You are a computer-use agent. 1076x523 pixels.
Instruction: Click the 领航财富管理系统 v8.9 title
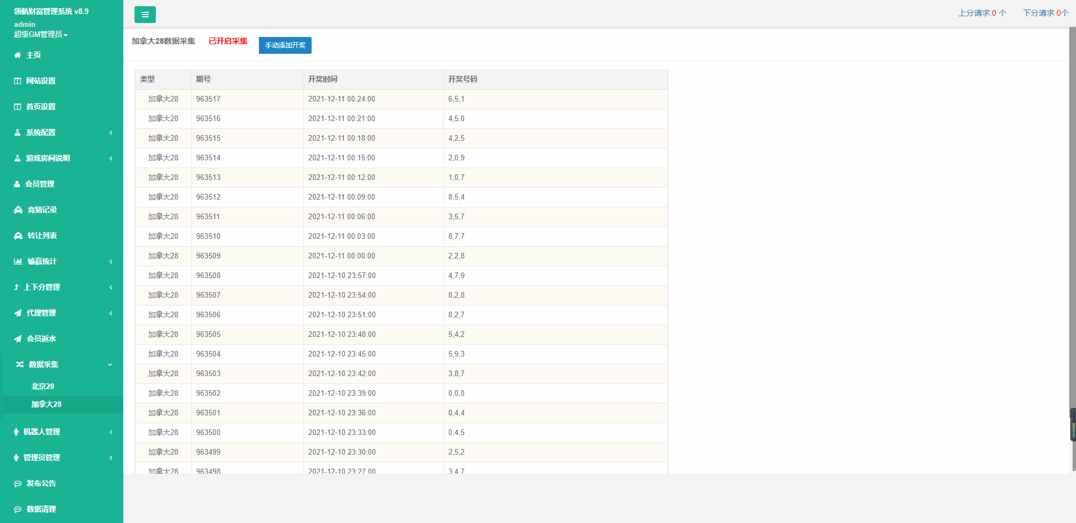coord(52,11)
